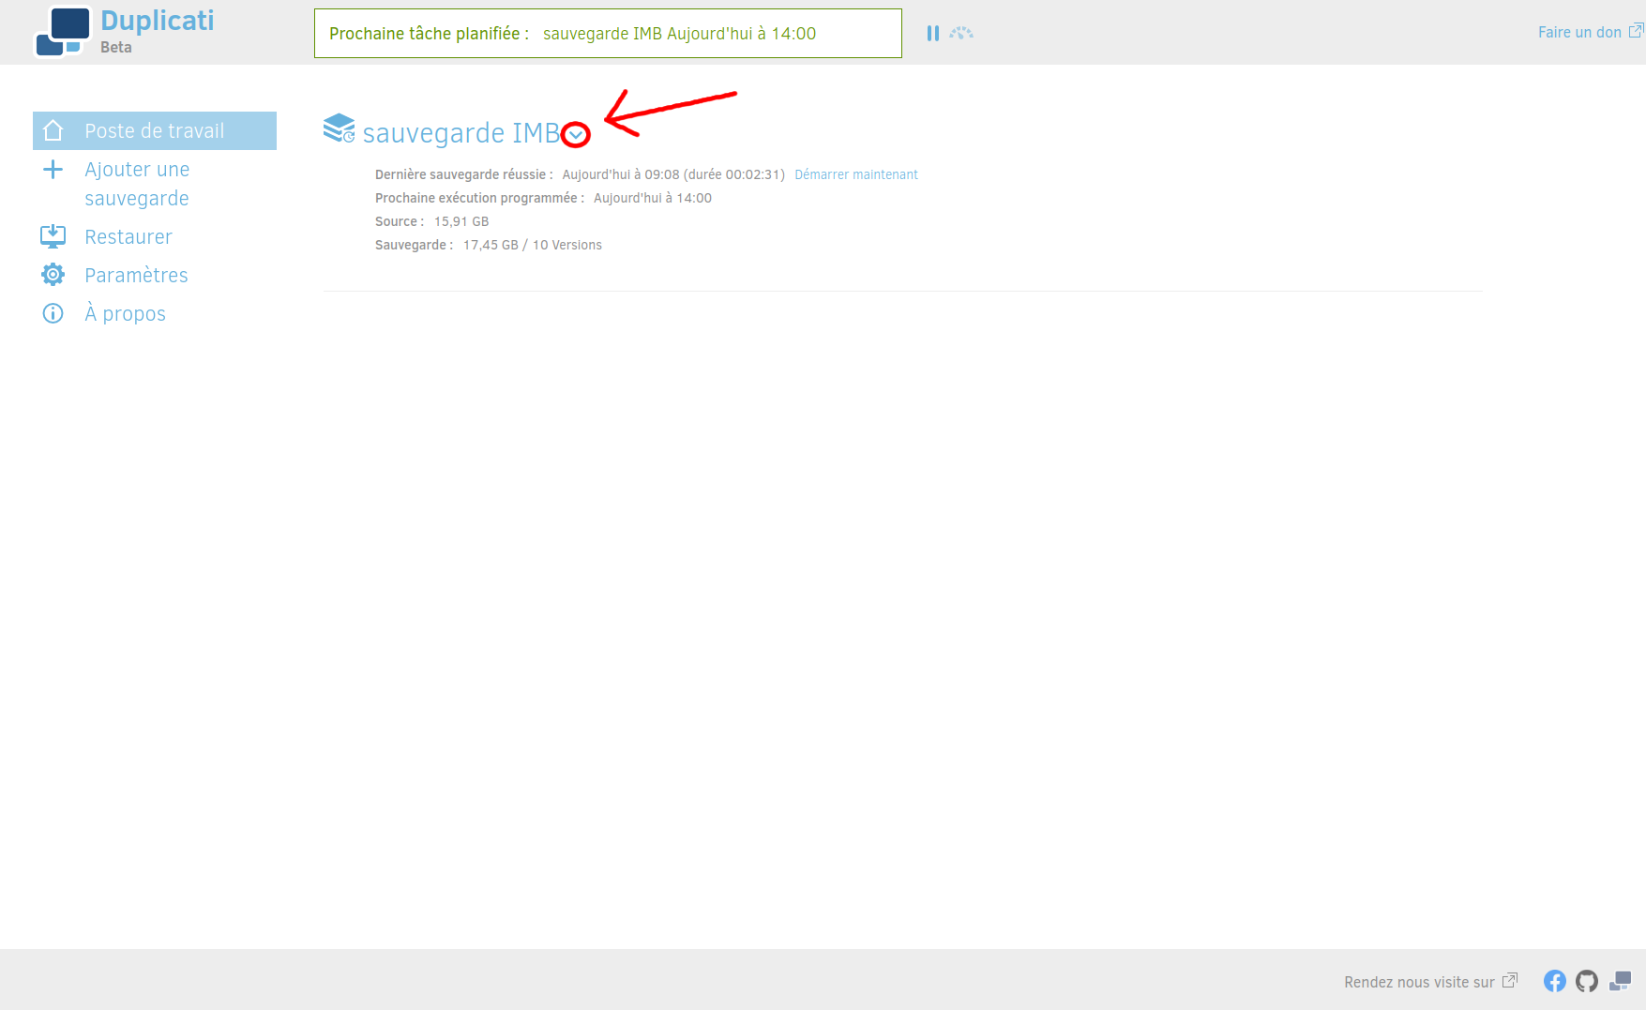Click the external link icon beside Faire un don
Screen dimensions: 1646x1010
click(1636, 31)
